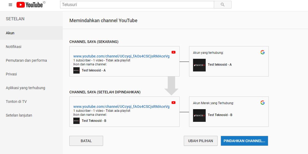Click the CHANNEL SAYA (SEKARANG) heading

pyautogui.click(x=94, y=42)
